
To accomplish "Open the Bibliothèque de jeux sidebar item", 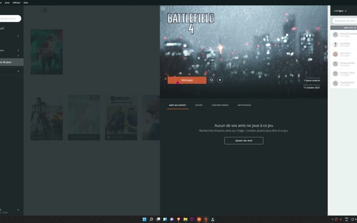I will (12, 62).
